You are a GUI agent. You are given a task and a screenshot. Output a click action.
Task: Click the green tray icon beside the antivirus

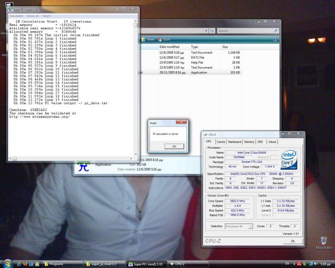(304, 264)
